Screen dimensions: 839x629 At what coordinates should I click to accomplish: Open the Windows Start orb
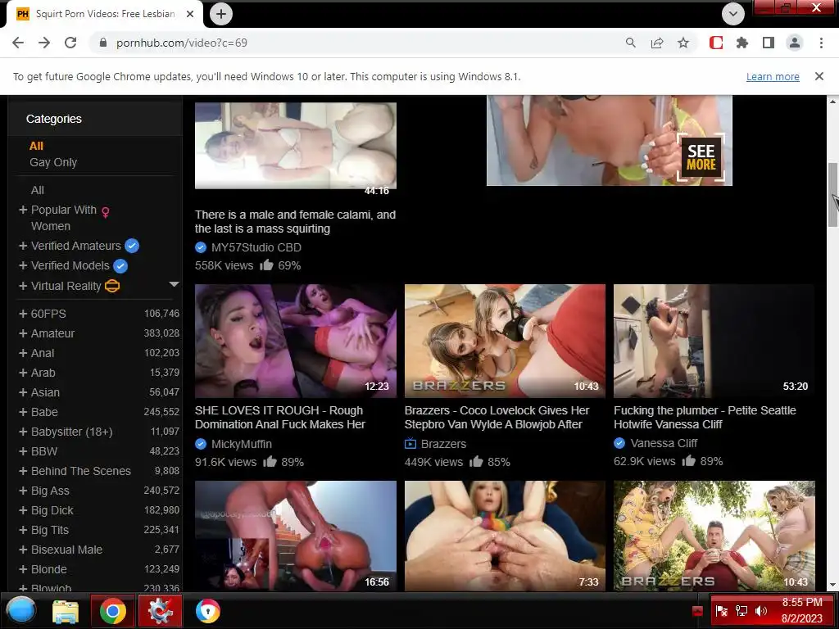[x=21, y=610]
